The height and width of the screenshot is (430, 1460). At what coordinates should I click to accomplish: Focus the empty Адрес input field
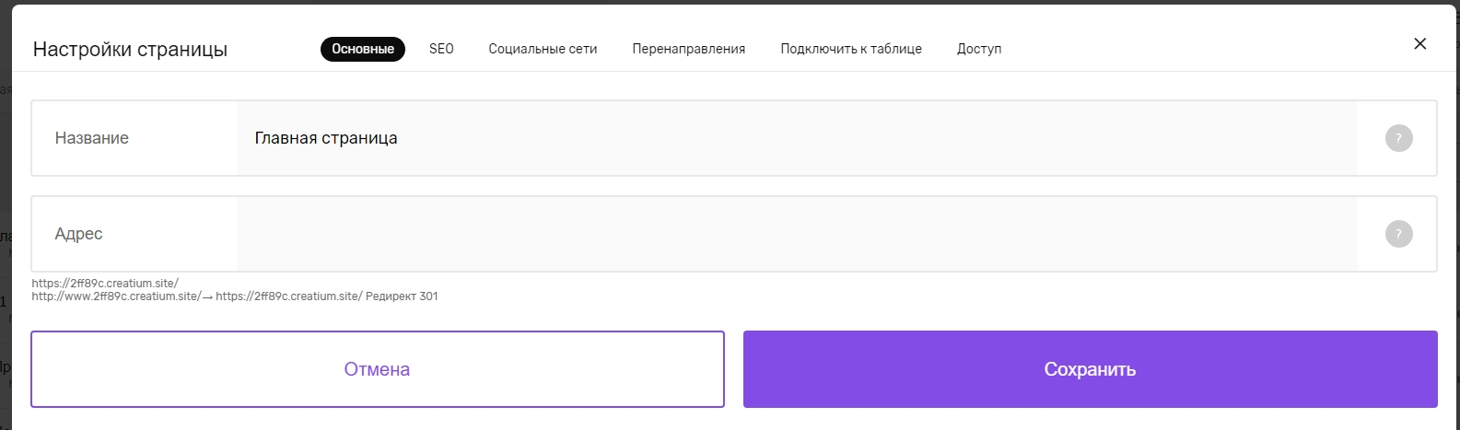pos(797,234)
